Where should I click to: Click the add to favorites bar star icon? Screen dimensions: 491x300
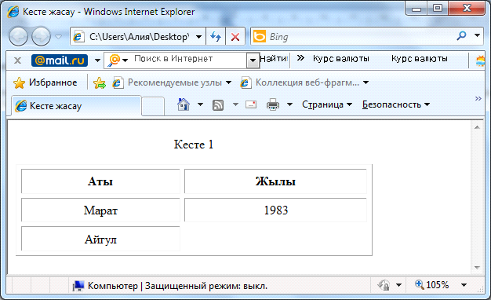coord(100,83)
